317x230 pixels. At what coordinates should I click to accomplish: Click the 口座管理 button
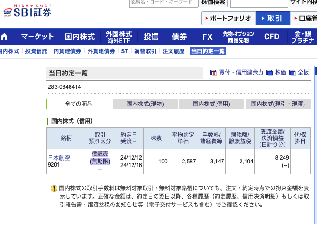(x=304, y=18)
